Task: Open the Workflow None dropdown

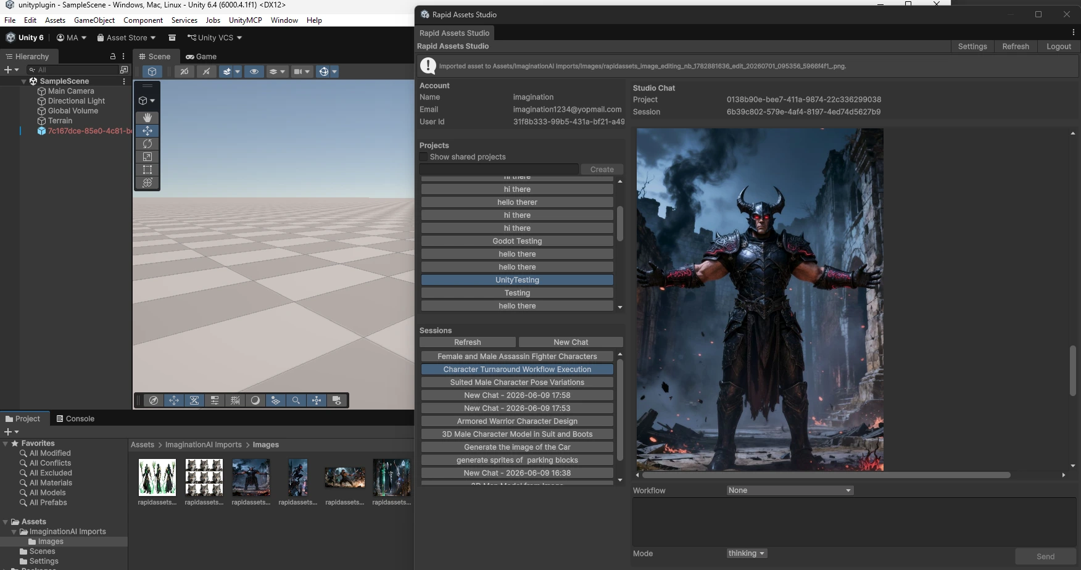Action: pos(790,490)
